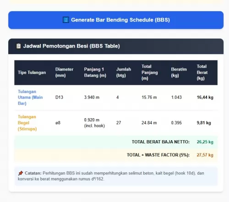Click 'Total Panjang (m)' column header

point(150,72)
